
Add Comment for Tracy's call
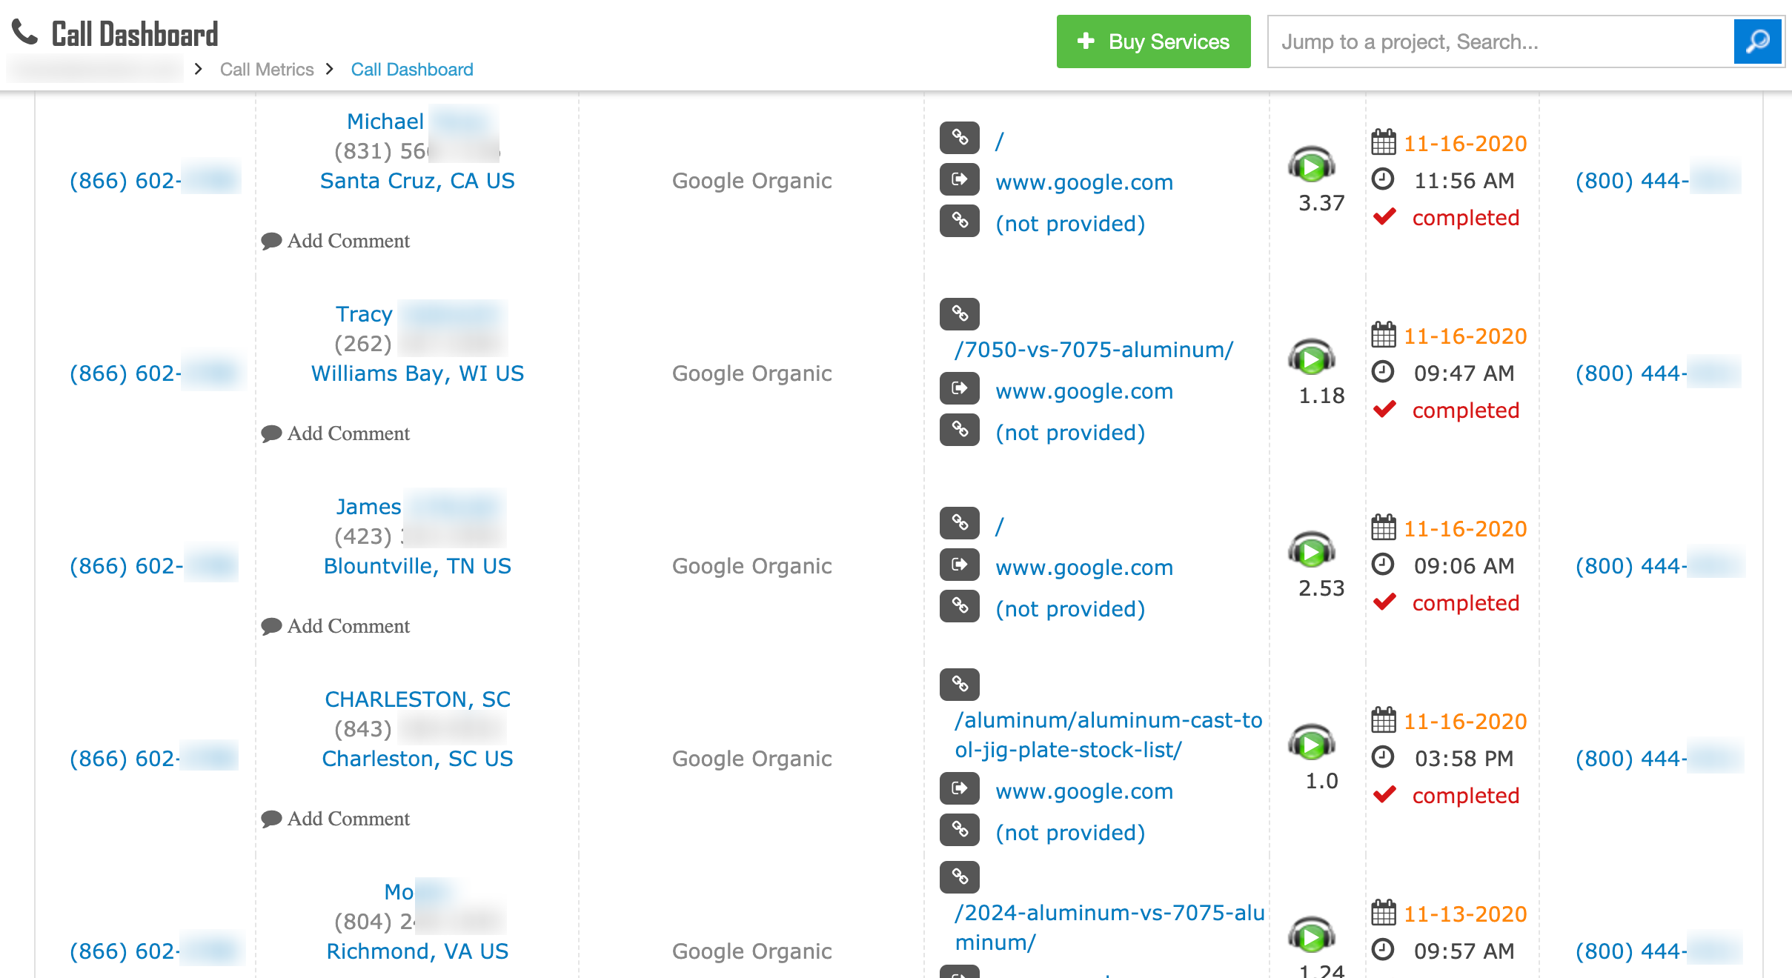pyautogui.click(x=336, y=433)
